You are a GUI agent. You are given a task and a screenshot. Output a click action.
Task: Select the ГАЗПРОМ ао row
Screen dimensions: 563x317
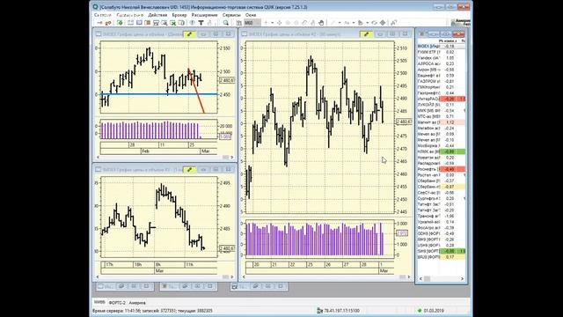point(442,81)
